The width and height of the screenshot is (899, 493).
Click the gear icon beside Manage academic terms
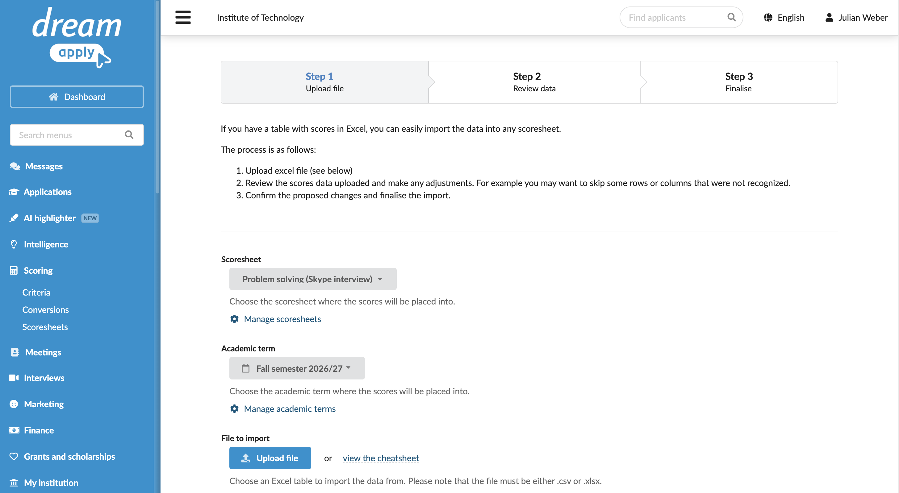(235, 408)
